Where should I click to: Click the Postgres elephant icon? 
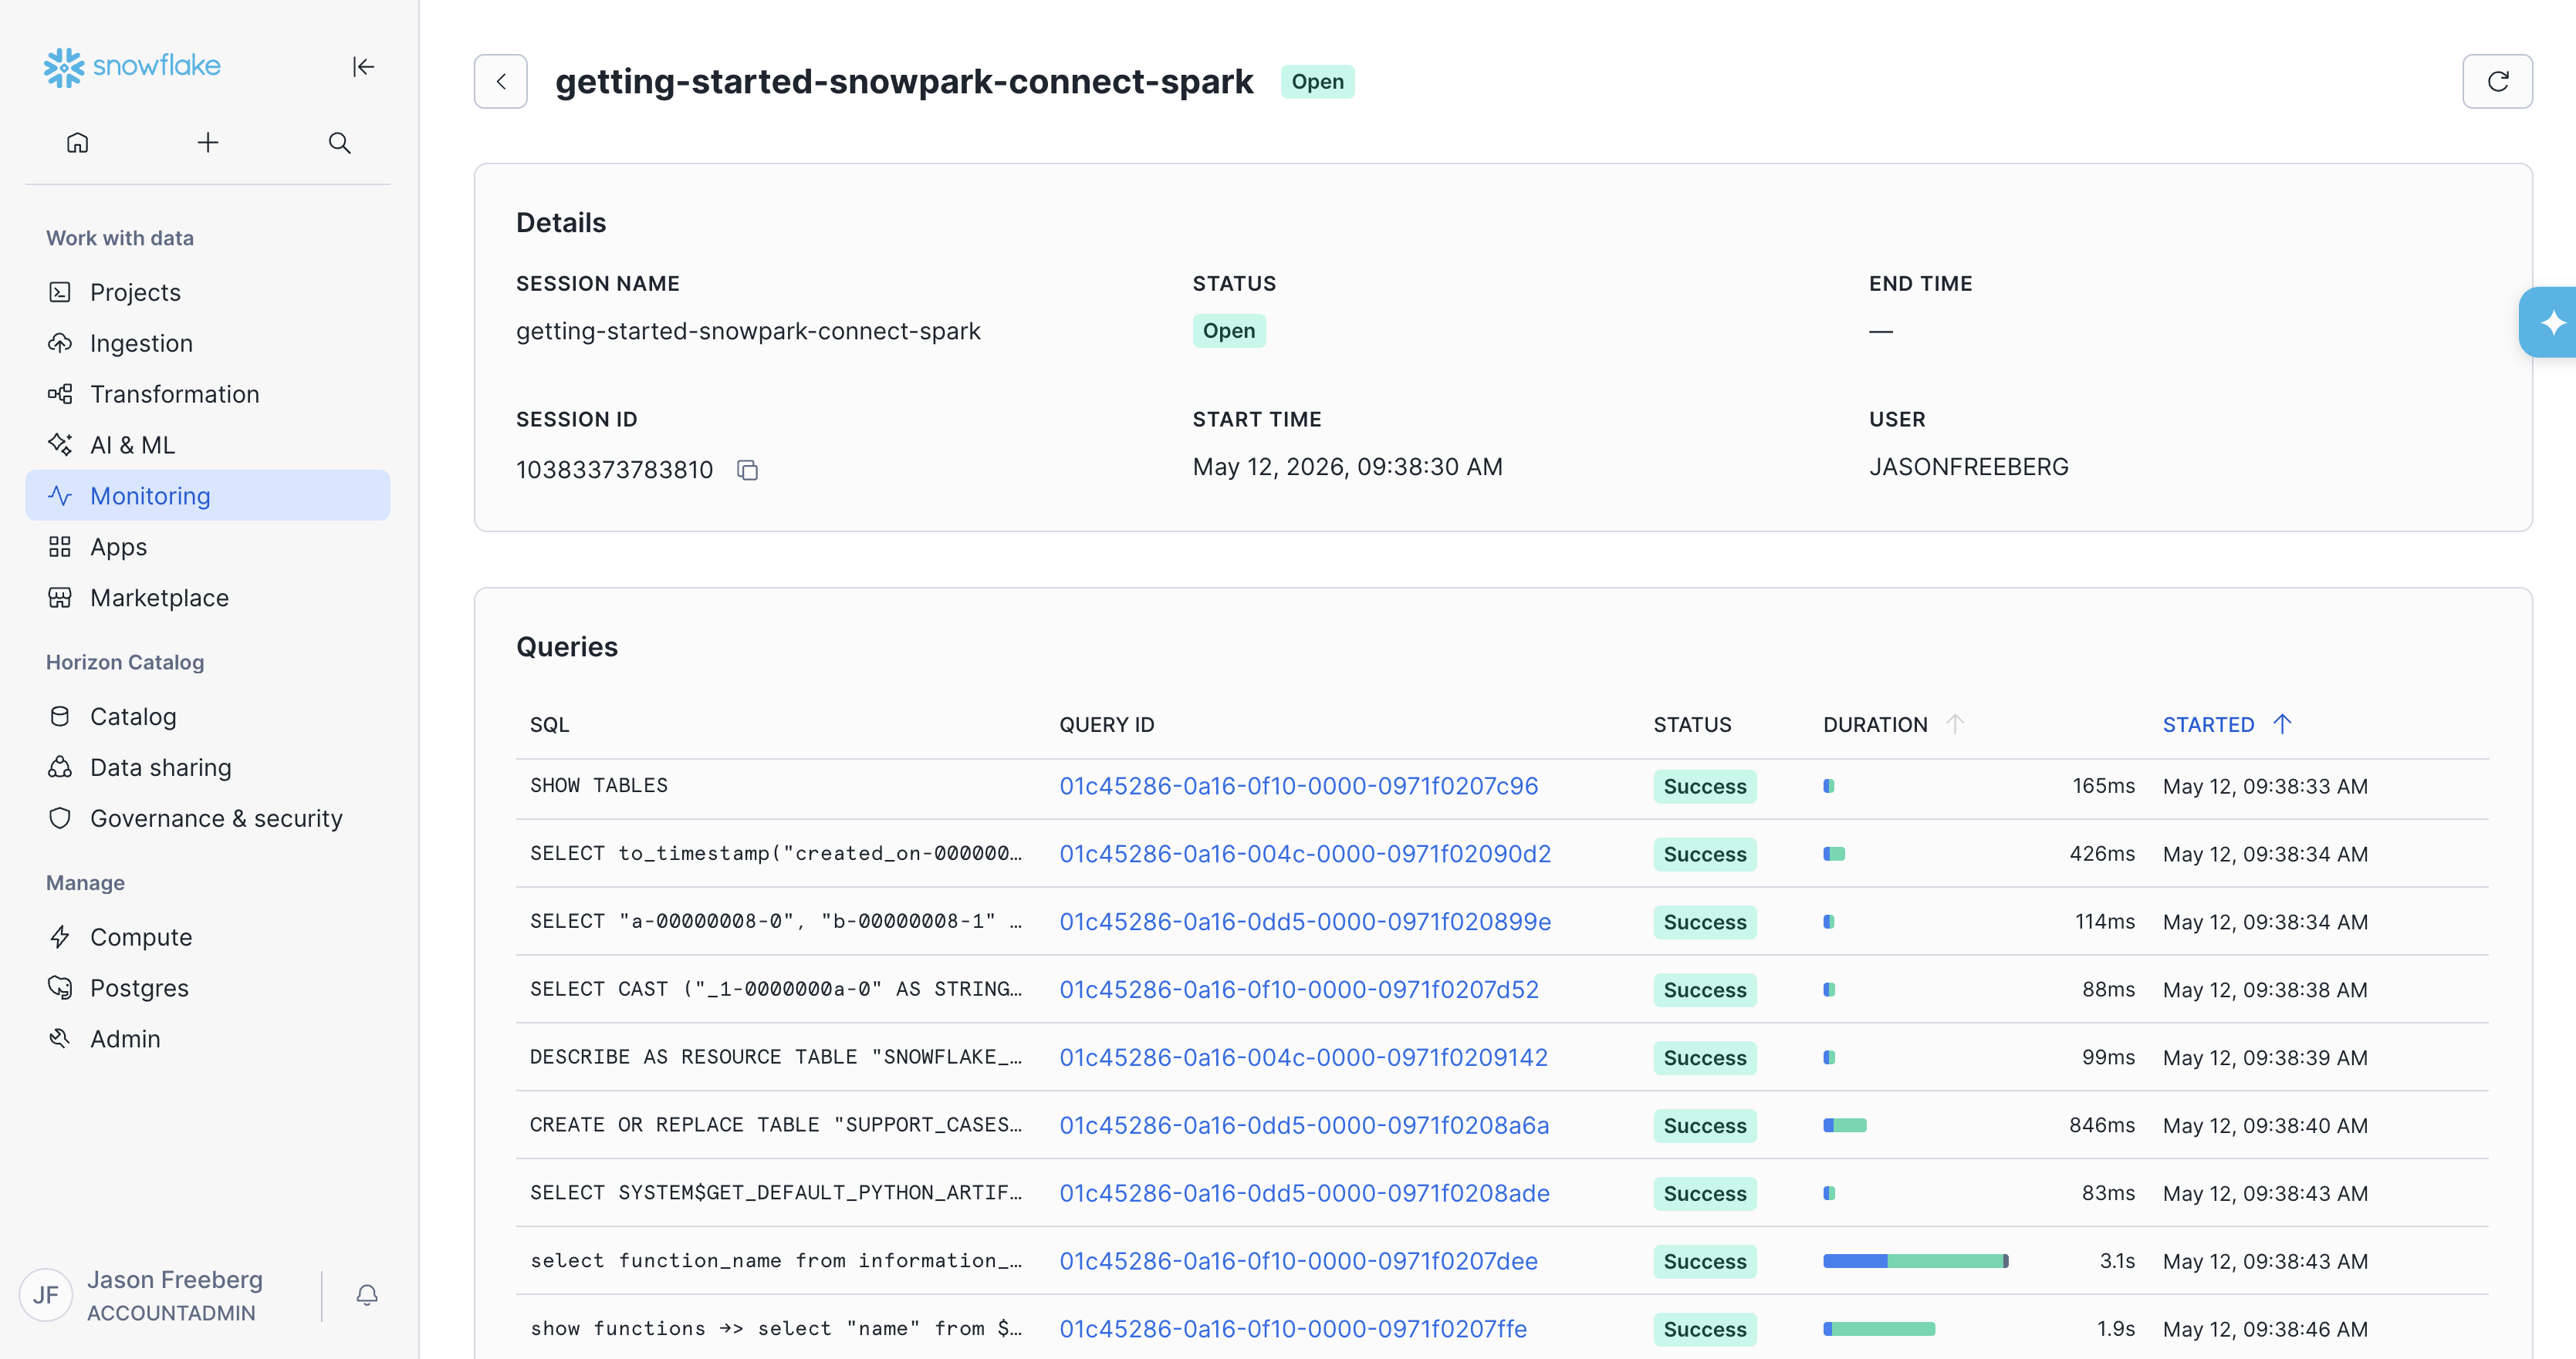[60, 988]
